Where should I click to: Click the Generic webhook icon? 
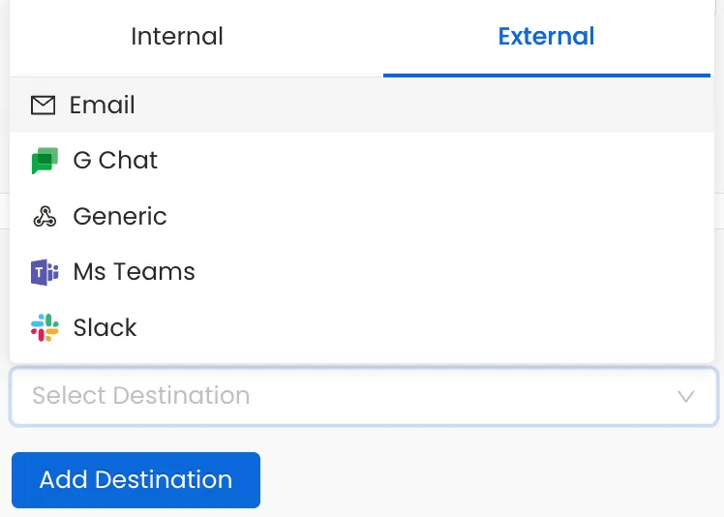[45, 217]
